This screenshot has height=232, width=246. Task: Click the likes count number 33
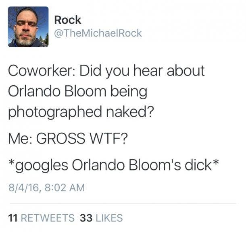point(86,218)
